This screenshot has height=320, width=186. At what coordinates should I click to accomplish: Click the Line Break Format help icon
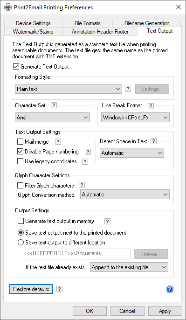pos(151,106)
